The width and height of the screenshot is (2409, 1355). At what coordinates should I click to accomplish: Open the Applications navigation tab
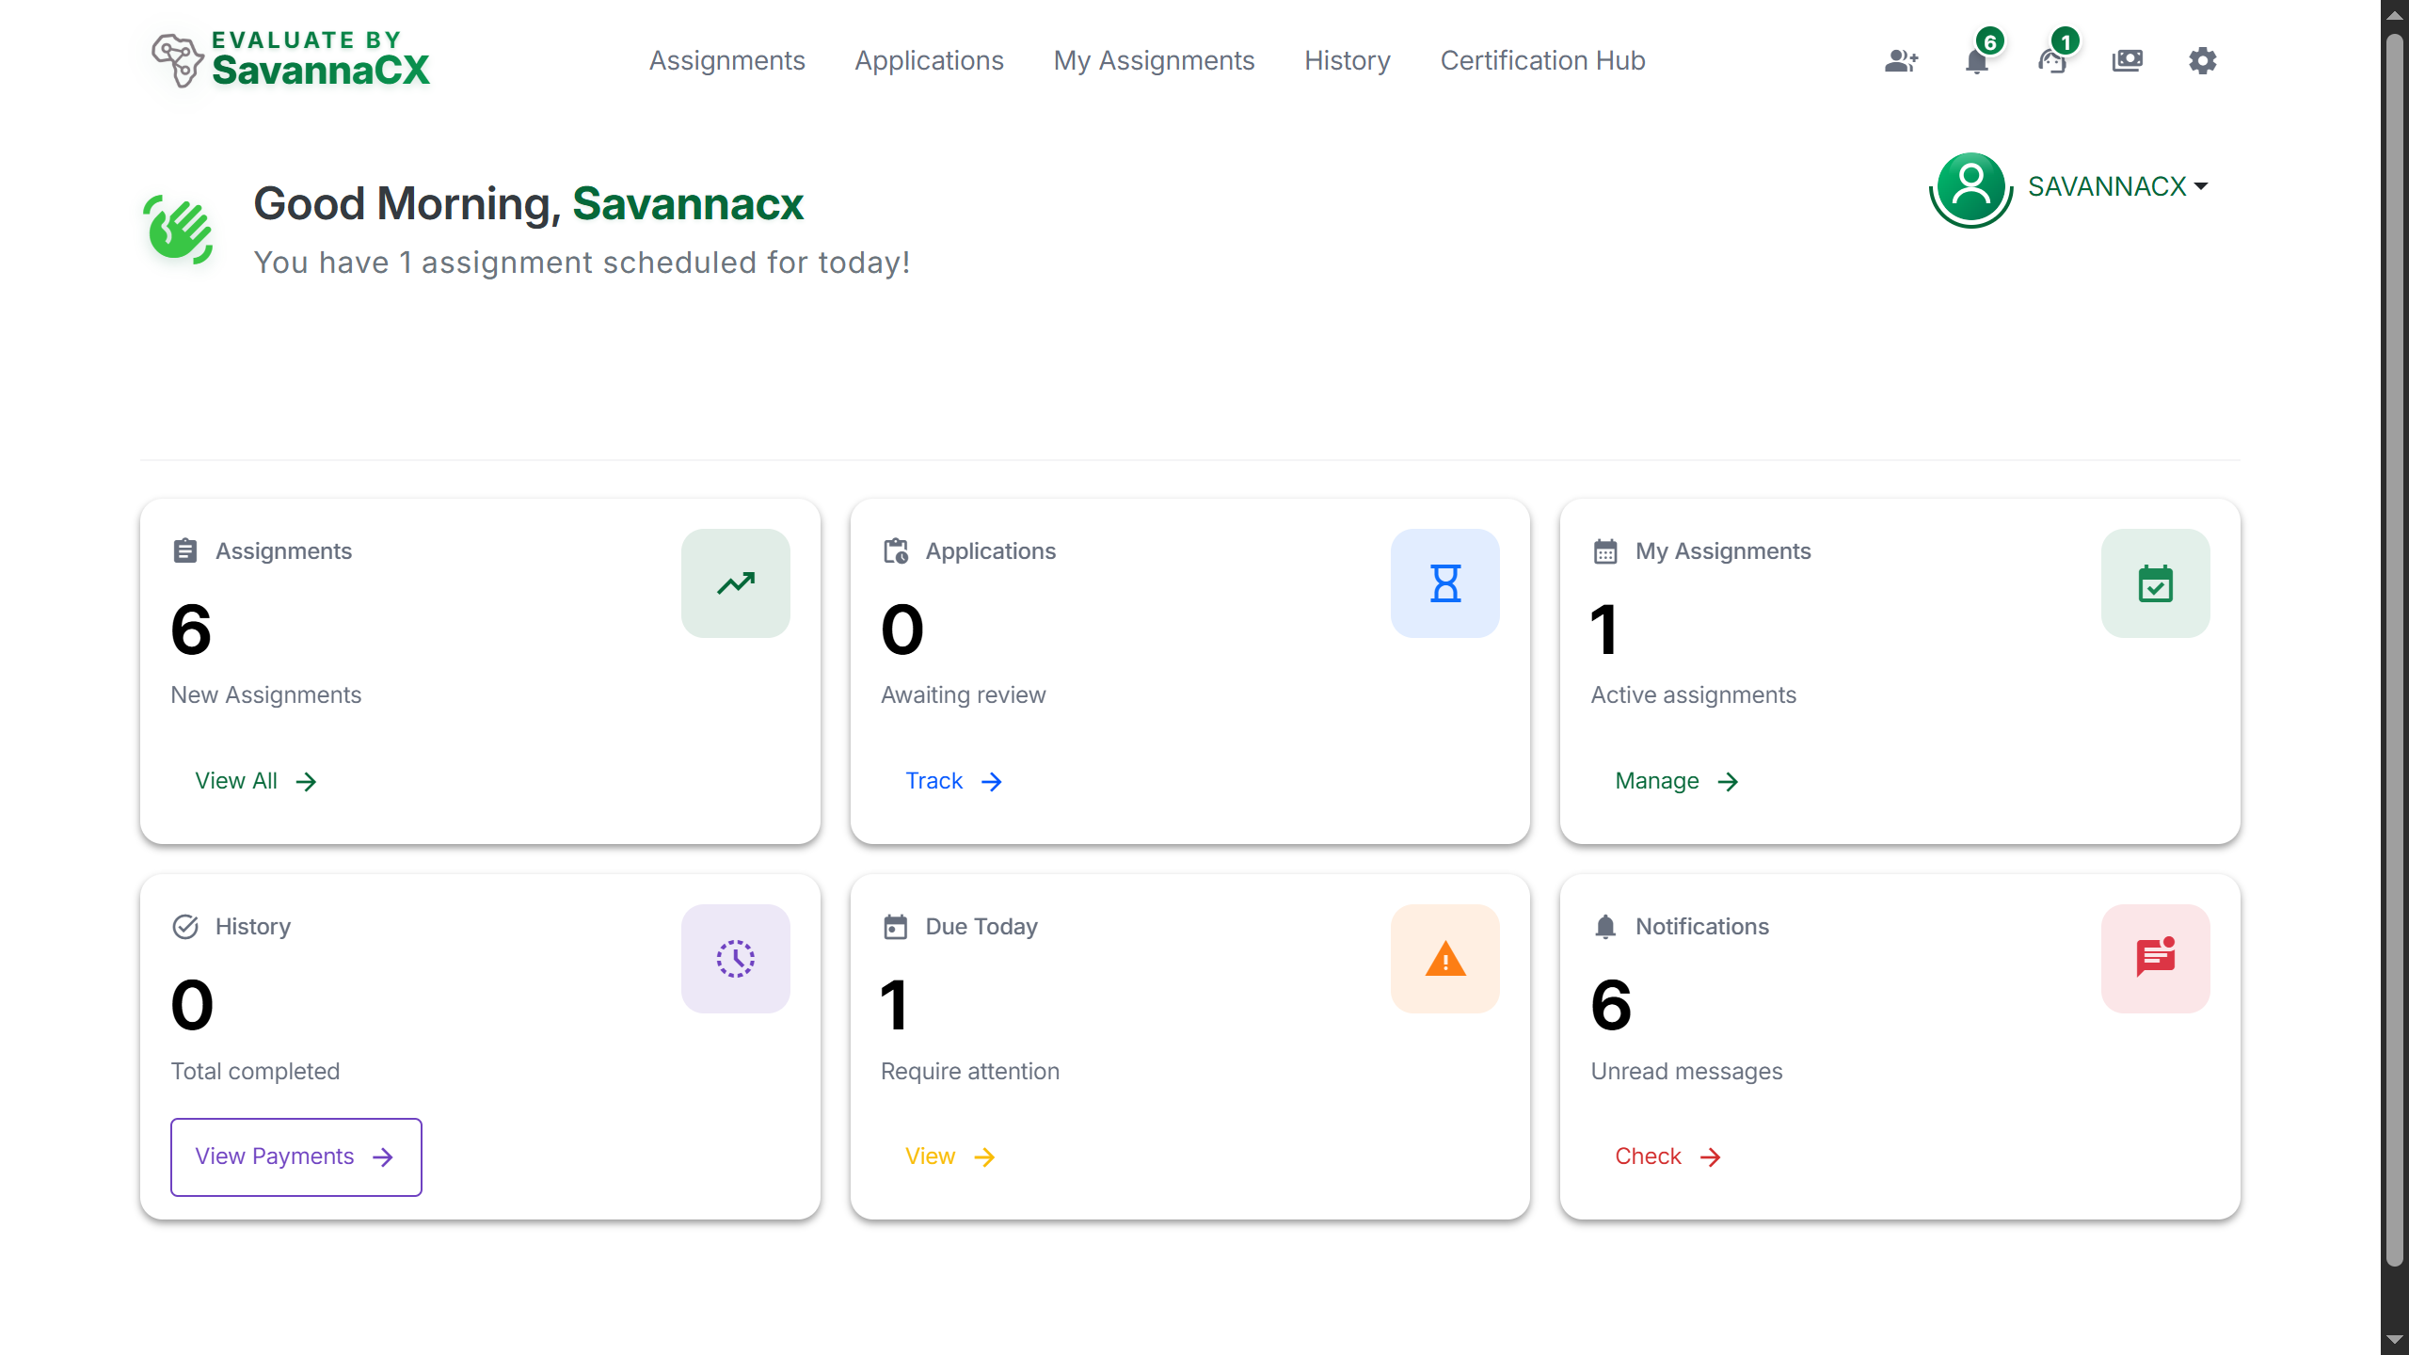[x=929, y=60]
